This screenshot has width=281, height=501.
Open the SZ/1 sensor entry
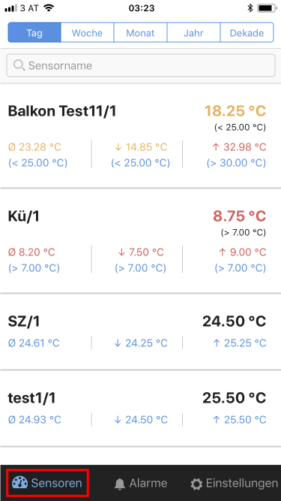pos(141,332)
